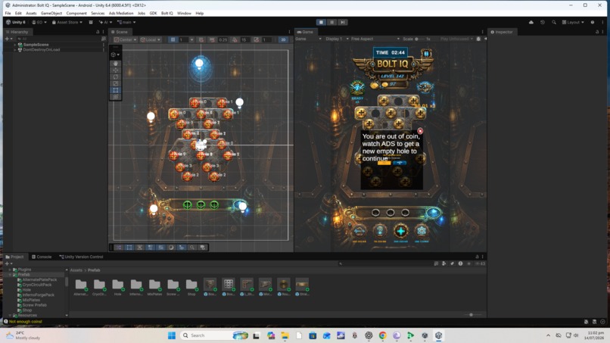
Task: Click the Project panel search field
Action: 385,263
